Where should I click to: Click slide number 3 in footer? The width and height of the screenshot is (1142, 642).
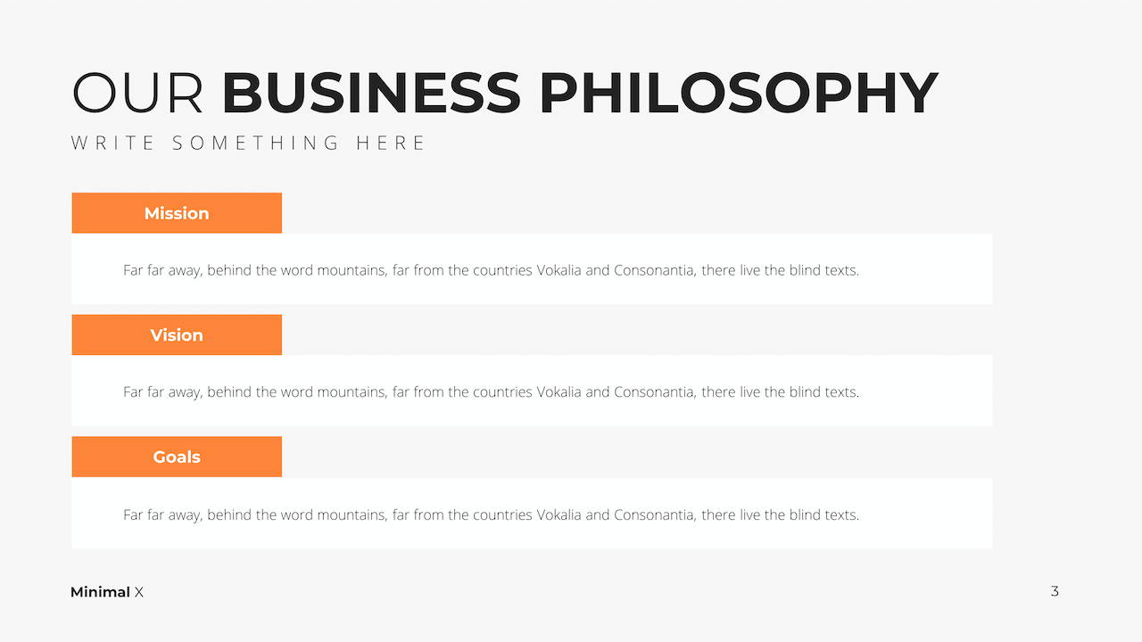click(1055, 591)
